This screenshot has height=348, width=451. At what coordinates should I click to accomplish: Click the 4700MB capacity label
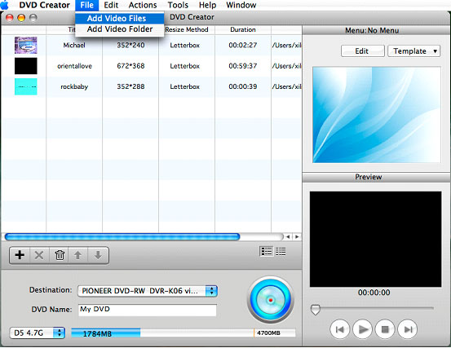[x=268, y=333]
